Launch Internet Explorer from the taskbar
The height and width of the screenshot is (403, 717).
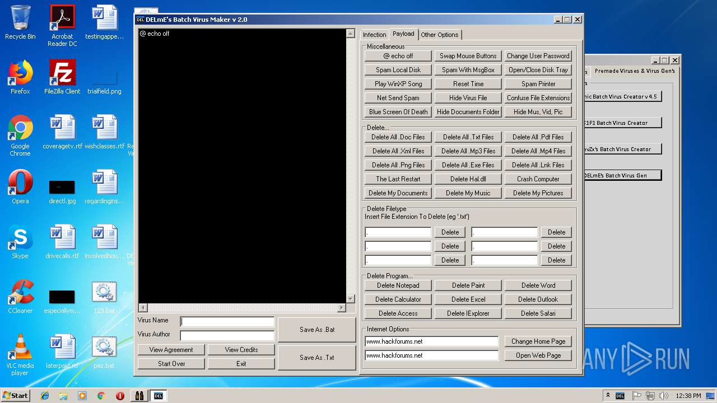(x=45, y=396)
